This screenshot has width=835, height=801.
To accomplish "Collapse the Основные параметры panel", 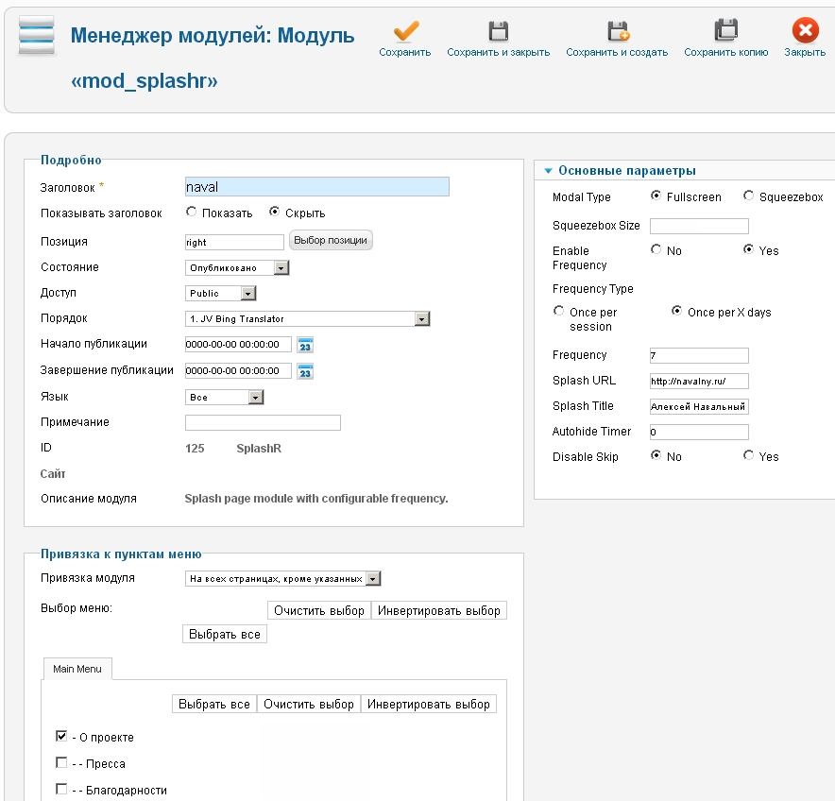I will coord(548,171).
